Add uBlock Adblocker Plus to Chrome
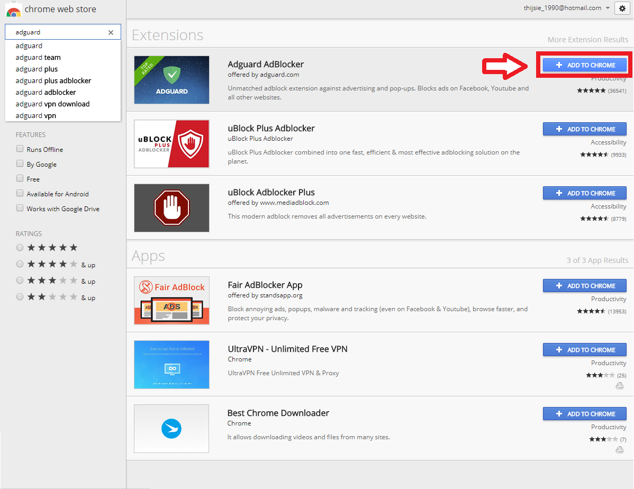The height and width of the screenshot is (489, 634). pos(585,193)
